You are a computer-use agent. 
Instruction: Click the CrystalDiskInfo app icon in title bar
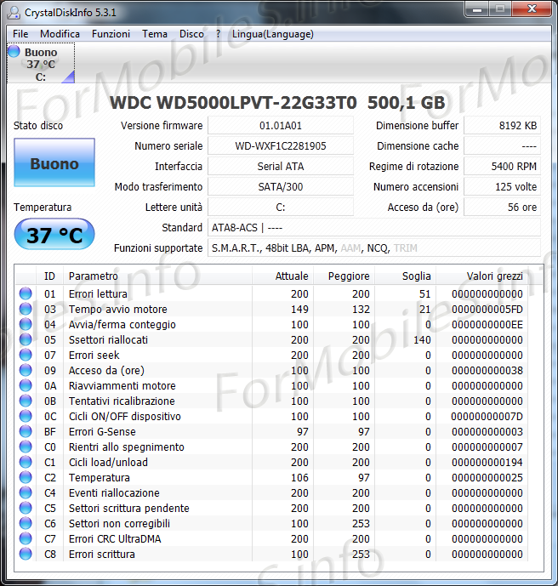tap(14, 10)
